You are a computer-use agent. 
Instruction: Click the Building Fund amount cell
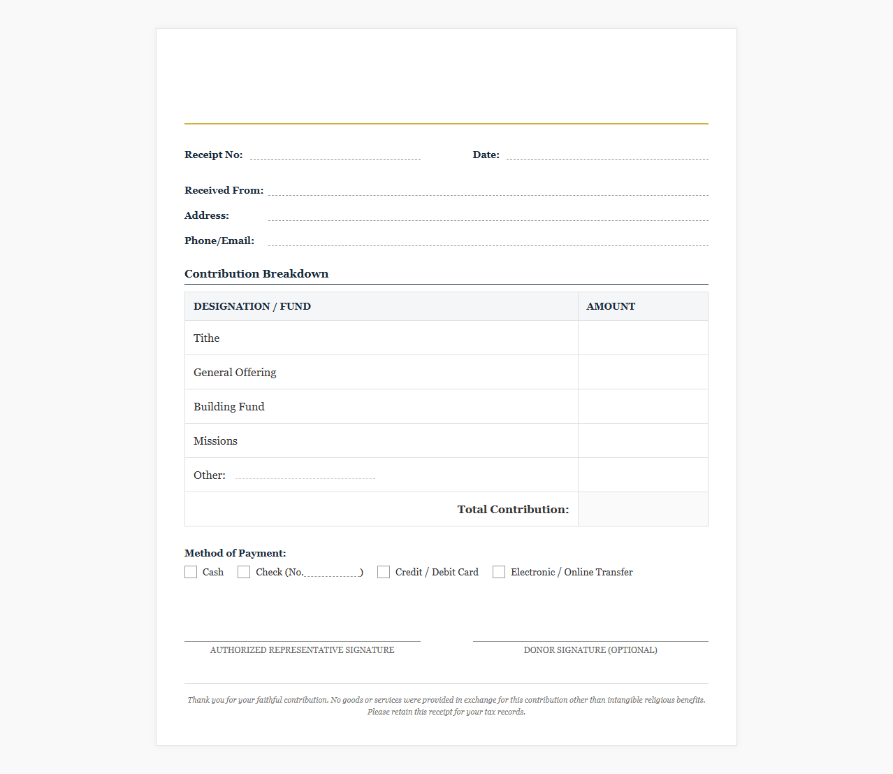tap(643, 406)
